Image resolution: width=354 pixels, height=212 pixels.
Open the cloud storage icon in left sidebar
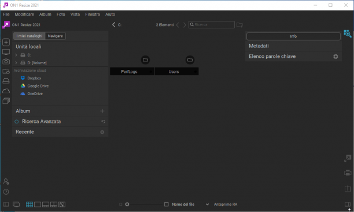coord(6,91)
